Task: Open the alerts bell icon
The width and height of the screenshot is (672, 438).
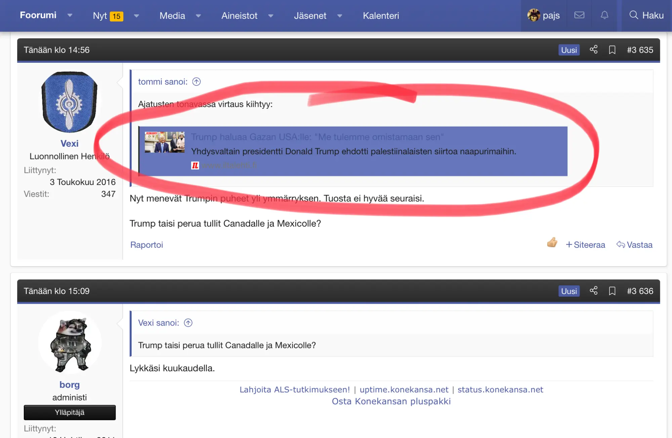Action: tap(604, 15)
